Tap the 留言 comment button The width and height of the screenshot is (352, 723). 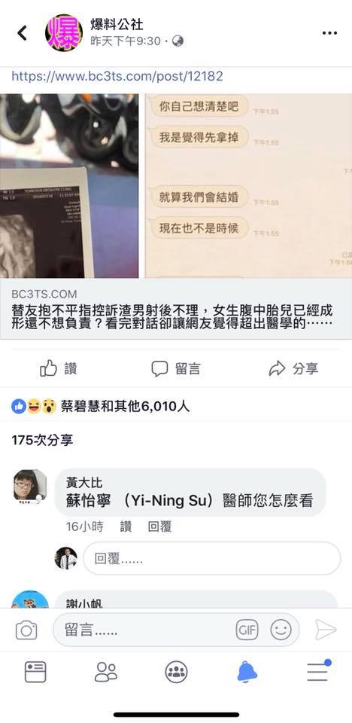point(176,368)
